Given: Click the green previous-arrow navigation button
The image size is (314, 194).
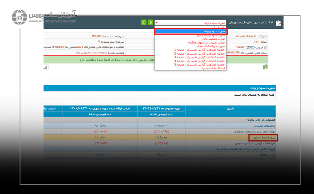Looking at the screenshot, I should (144, 22).
